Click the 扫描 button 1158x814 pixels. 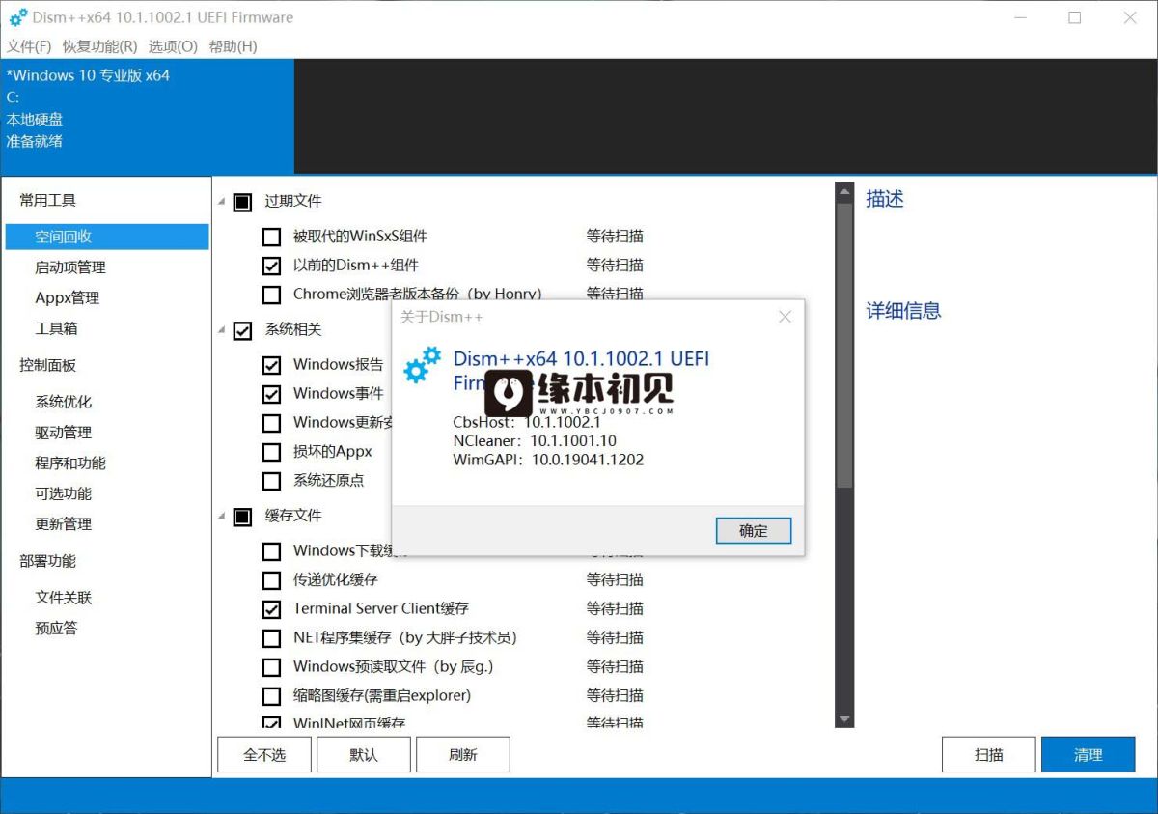click(989, 755)
